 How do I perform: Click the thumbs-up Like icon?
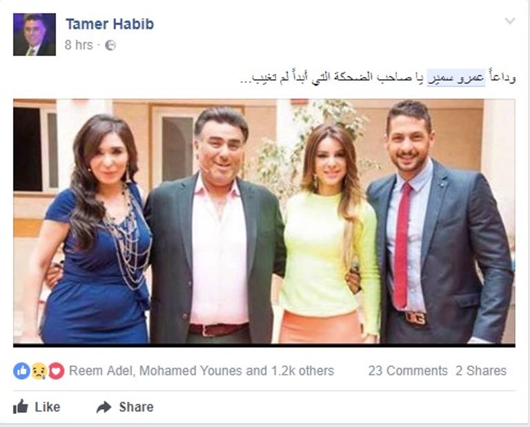point(21,406)
